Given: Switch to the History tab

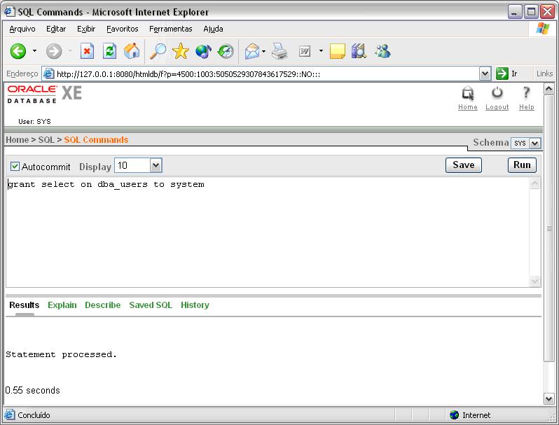Looking at the screenshot, I should coord(195,305).
